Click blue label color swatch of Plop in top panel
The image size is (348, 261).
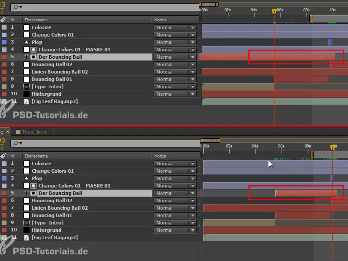[x=4, y=42]
